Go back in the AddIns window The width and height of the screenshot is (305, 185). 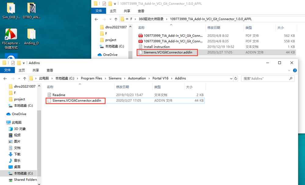tap(5, 79)
